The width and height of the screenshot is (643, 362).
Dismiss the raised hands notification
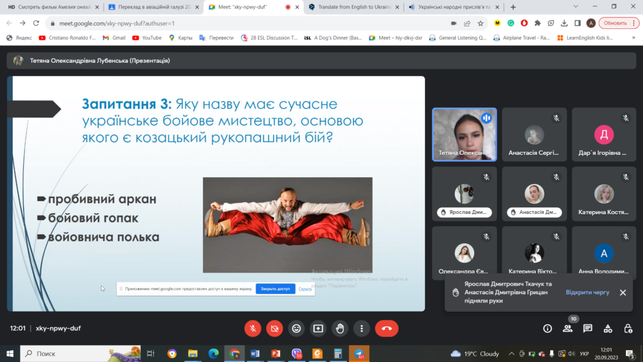point(623,292)
